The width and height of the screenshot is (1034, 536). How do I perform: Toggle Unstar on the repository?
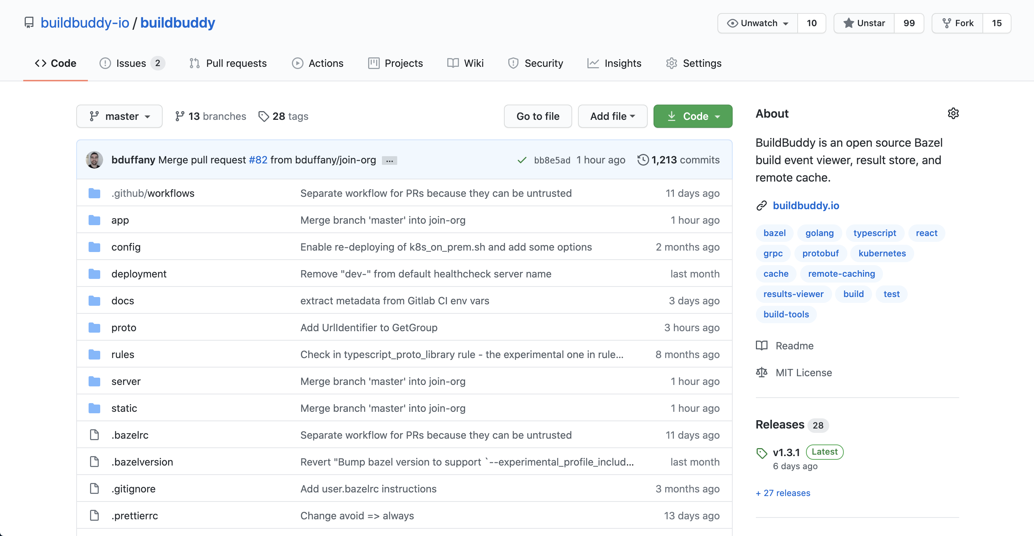(x=864, y=23)
